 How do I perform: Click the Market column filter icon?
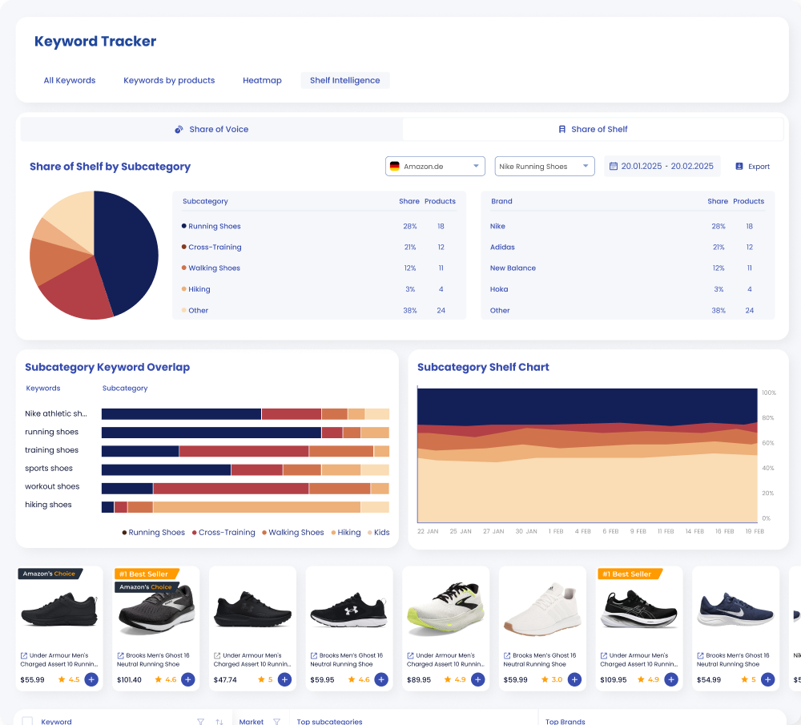[x=277, y=722]
